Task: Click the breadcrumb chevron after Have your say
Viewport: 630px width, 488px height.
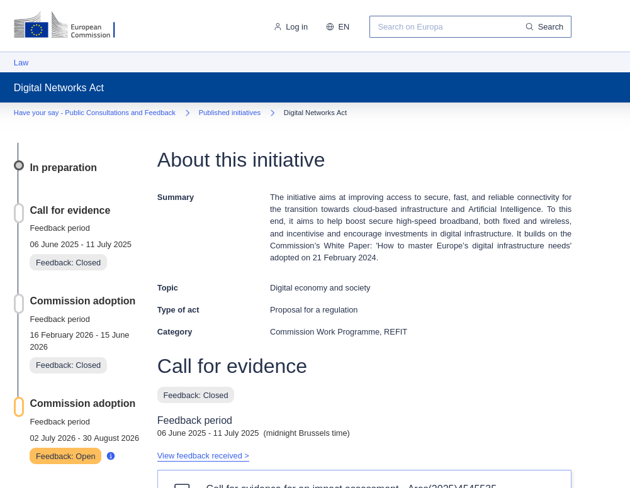Action: (x=187, y=113)
